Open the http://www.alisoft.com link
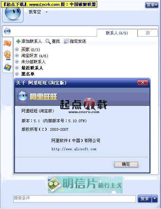This screenshot has width=161, height=209. pyautogui.click(x=74, y=149)
